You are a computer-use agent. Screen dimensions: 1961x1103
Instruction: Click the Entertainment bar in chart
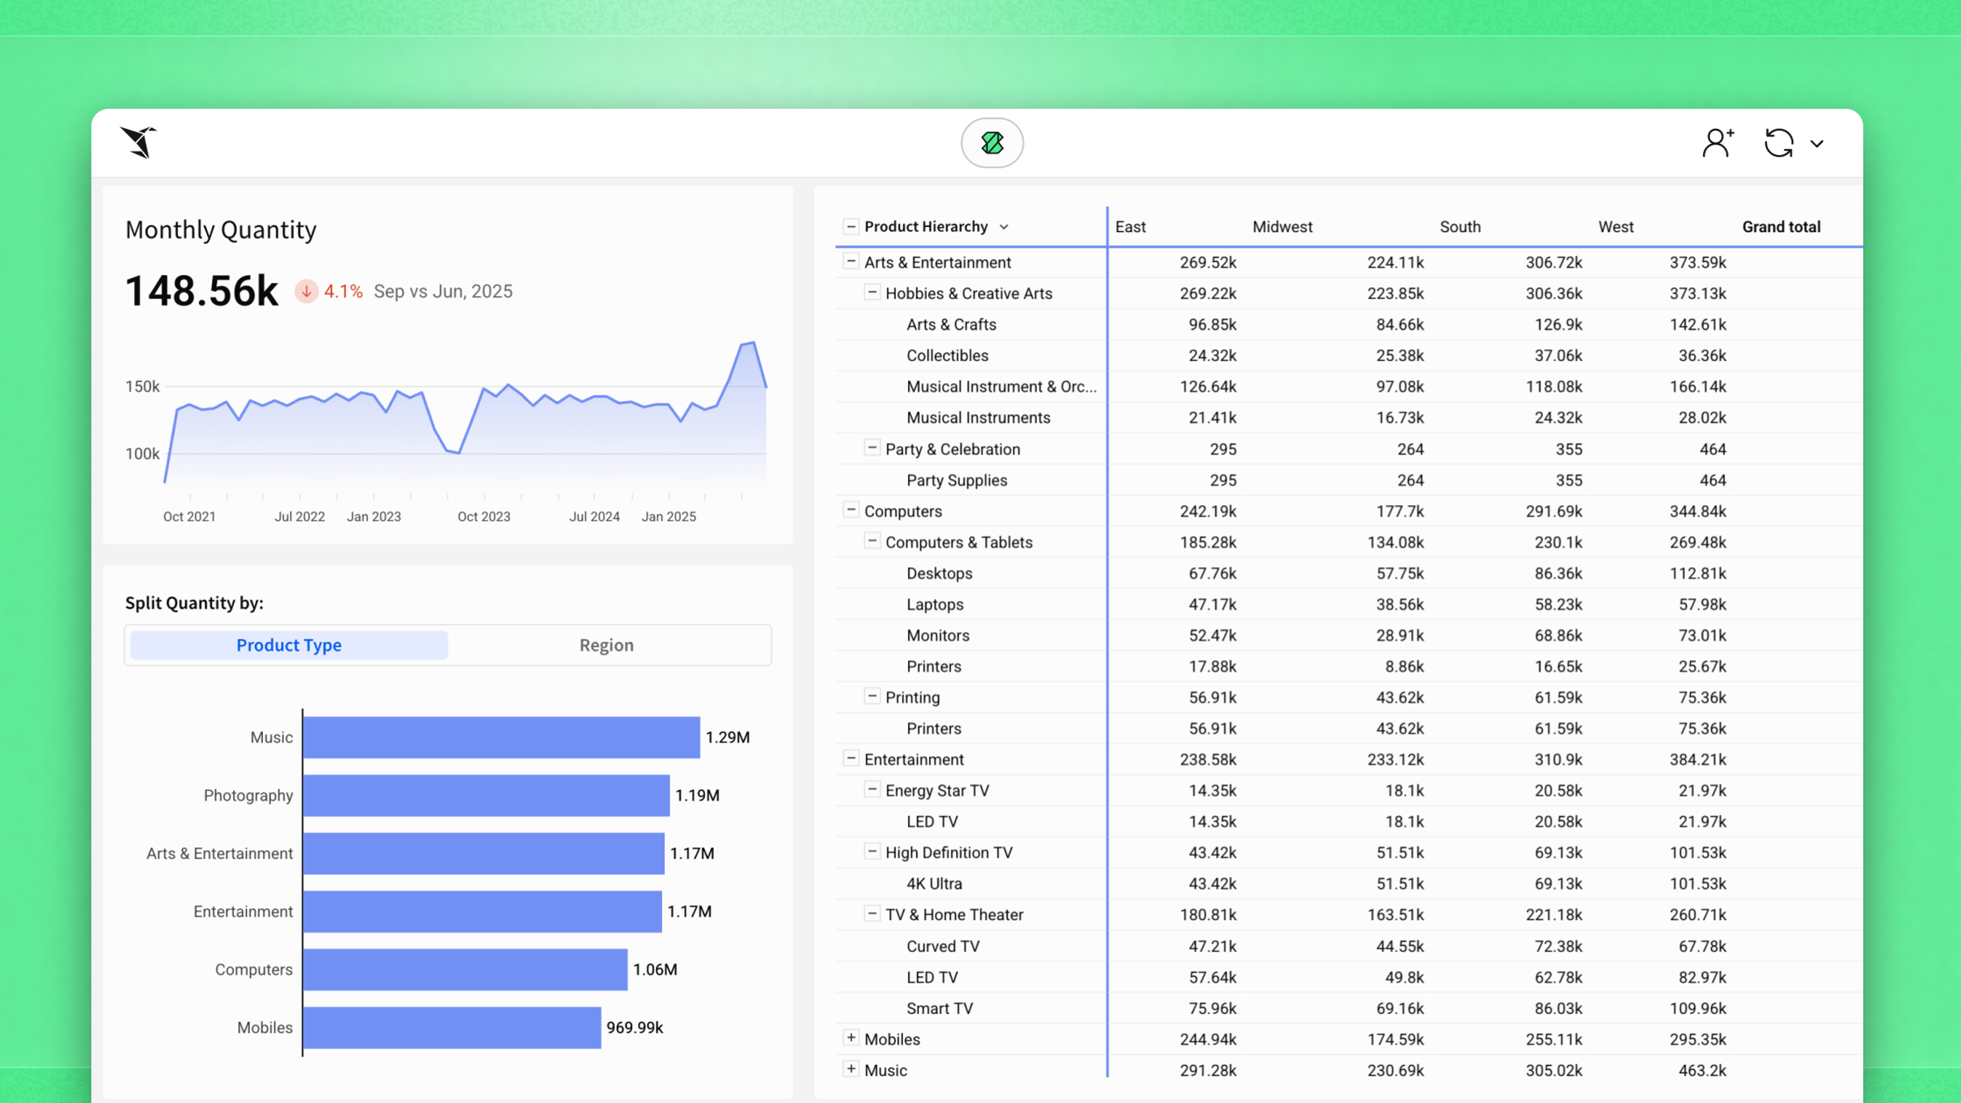click(x=483, y=911)
